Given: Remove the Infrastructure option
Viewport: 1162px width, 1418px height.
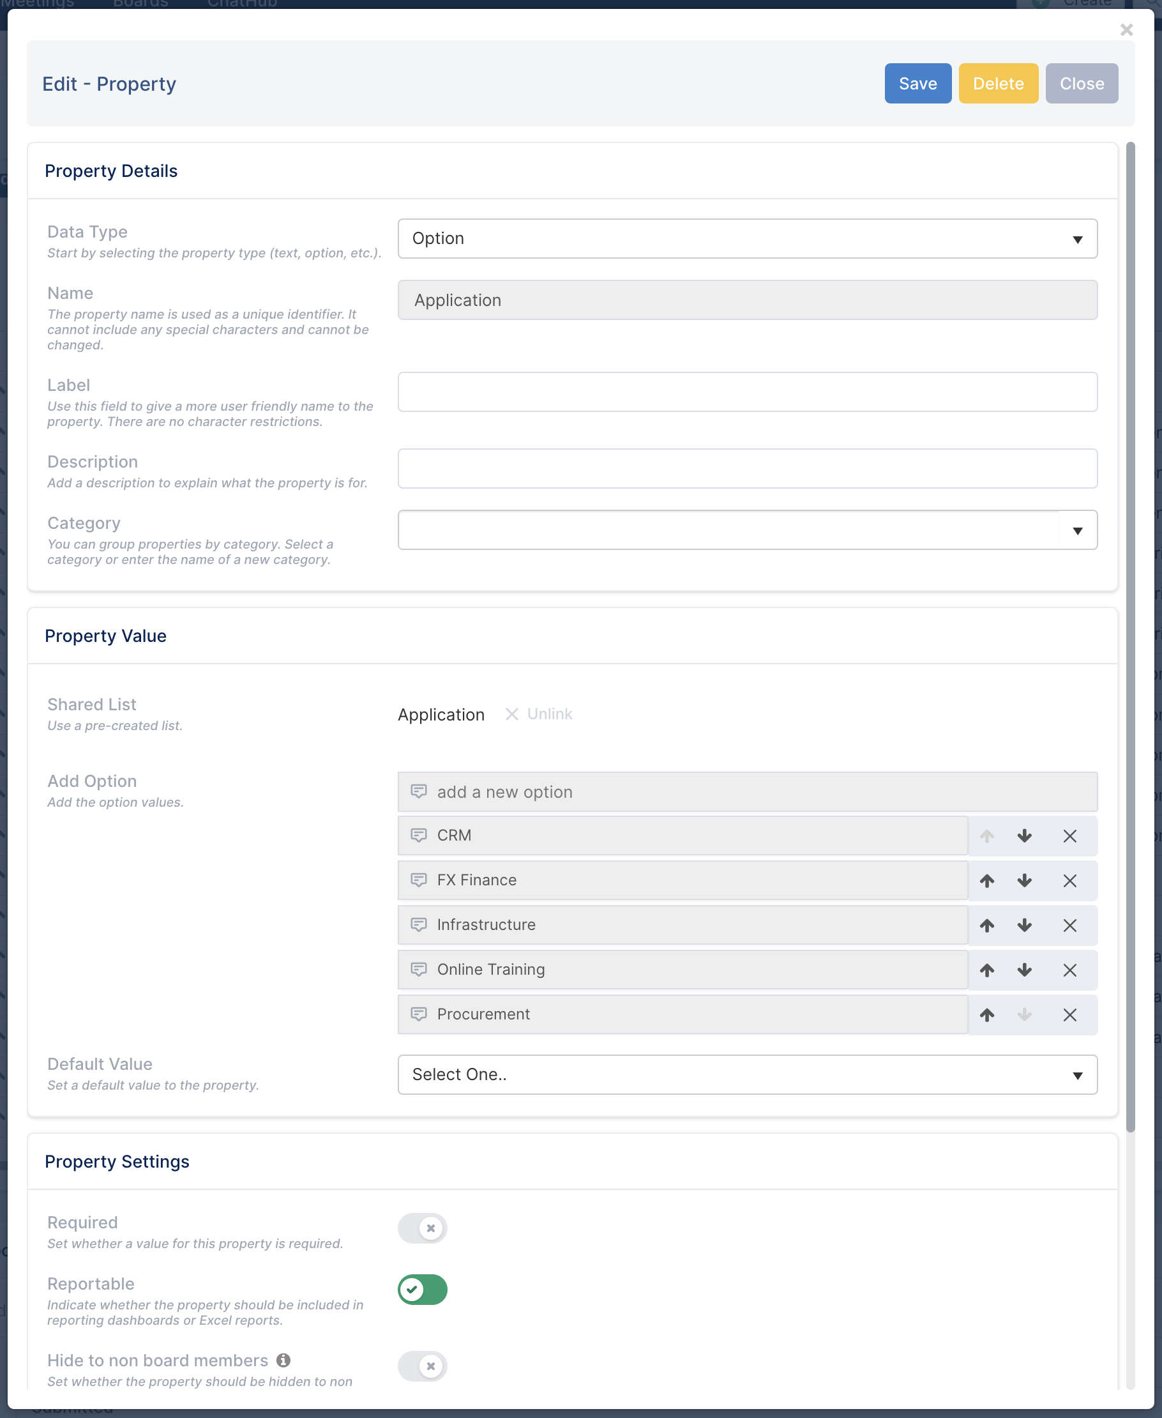Looking at the screenshot, I should click(1069, 926).
